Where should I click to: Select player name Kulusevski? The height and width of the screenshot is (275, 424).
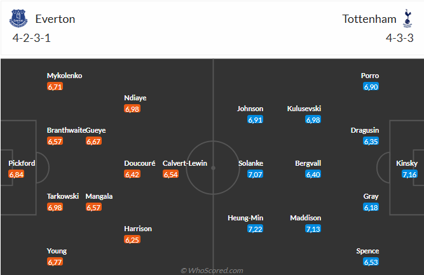tap(304, 109)
